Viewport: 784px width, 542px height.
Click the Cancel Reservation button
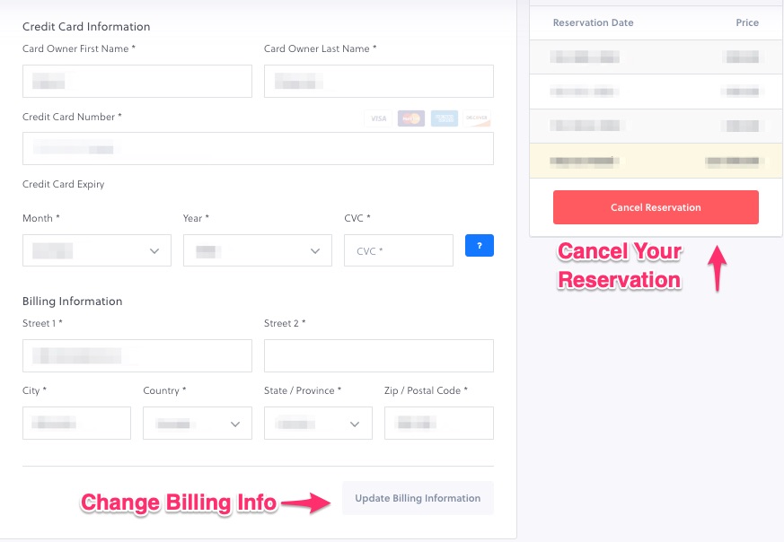655,206
